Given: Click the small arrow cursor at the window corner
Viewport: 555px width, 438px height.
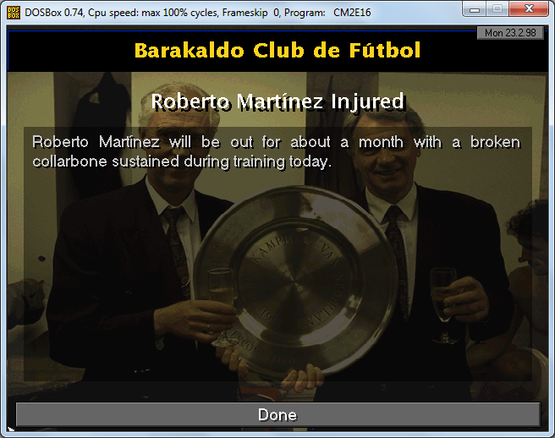Looking at the screenshot, I should [x=11, y=430].
